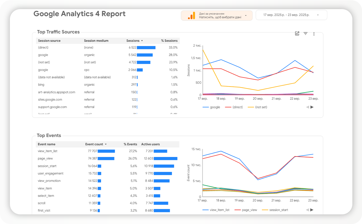This screenshot has height=224, width=362.
Task: Click the Active users column header
Action: pos(150,144)
